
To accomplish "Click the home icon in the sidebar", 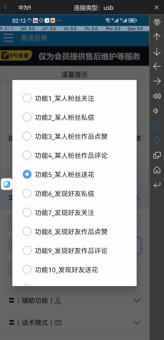I will [x=157, y=170].
